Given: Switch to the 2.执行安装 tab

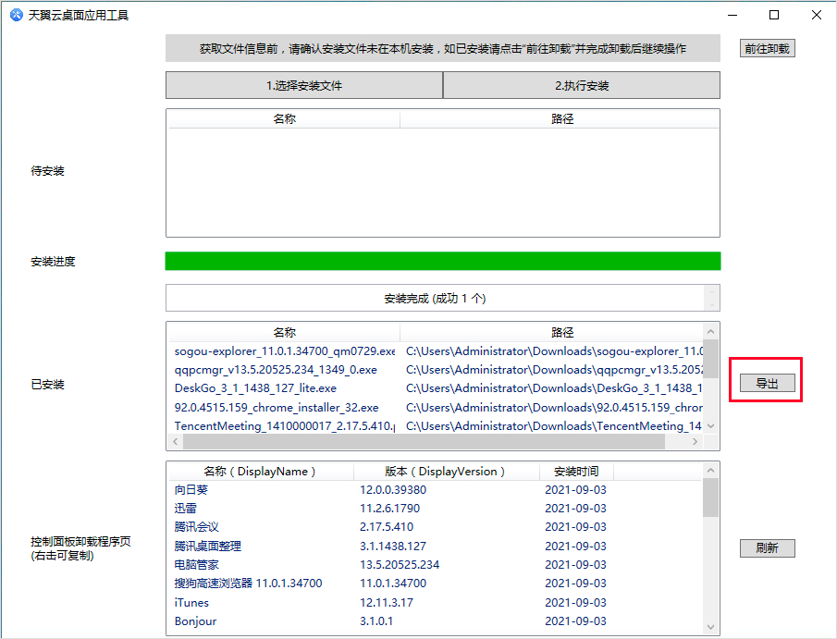Looking at the screenshot, I should pos(581,84).
